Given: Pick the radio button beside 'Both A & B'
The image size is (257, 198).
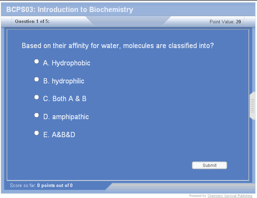Looking at the screenshot, I should pos(36,97).
